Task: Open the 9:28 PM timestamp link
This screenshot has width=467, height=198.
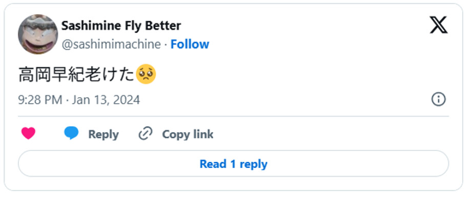Action: point(40,100)
